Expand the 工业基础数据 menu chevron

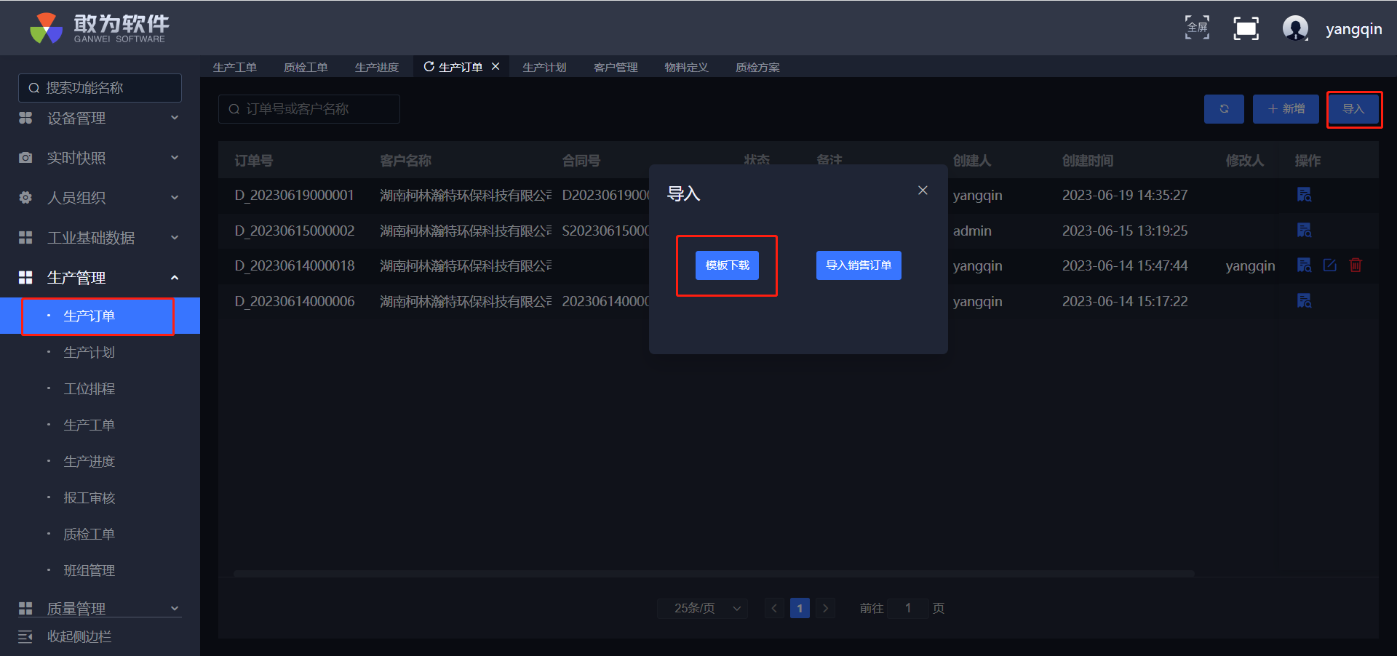(x=175, y=238)
